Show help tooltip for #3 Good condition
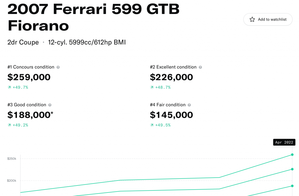The image size is (299, 196). coord(50,105)
